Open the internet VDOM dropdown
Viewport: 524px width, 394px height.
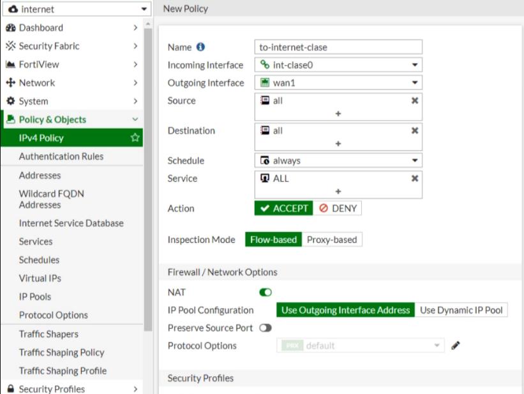click(77, 9)
